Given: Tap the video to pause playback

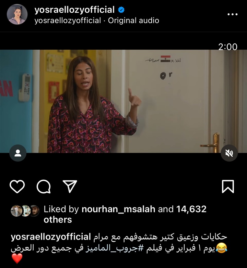Looking at the screenshot, I should click(x=123, y=101).
